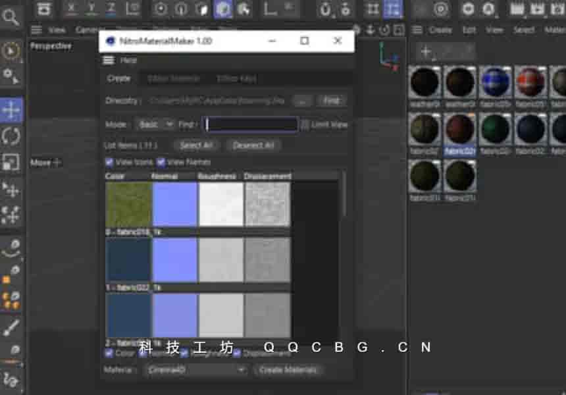Screen dimensions: 566x395
Task: Click the Directory path field
Action: tap(217, 101)
